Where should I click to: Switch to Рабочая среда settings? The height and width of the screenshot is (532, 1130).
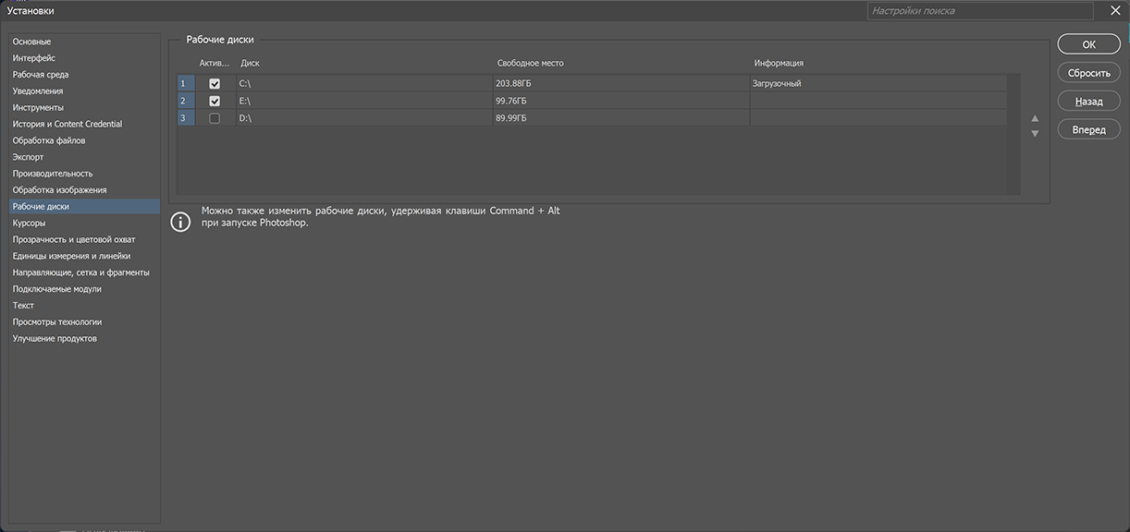[41, 75]
